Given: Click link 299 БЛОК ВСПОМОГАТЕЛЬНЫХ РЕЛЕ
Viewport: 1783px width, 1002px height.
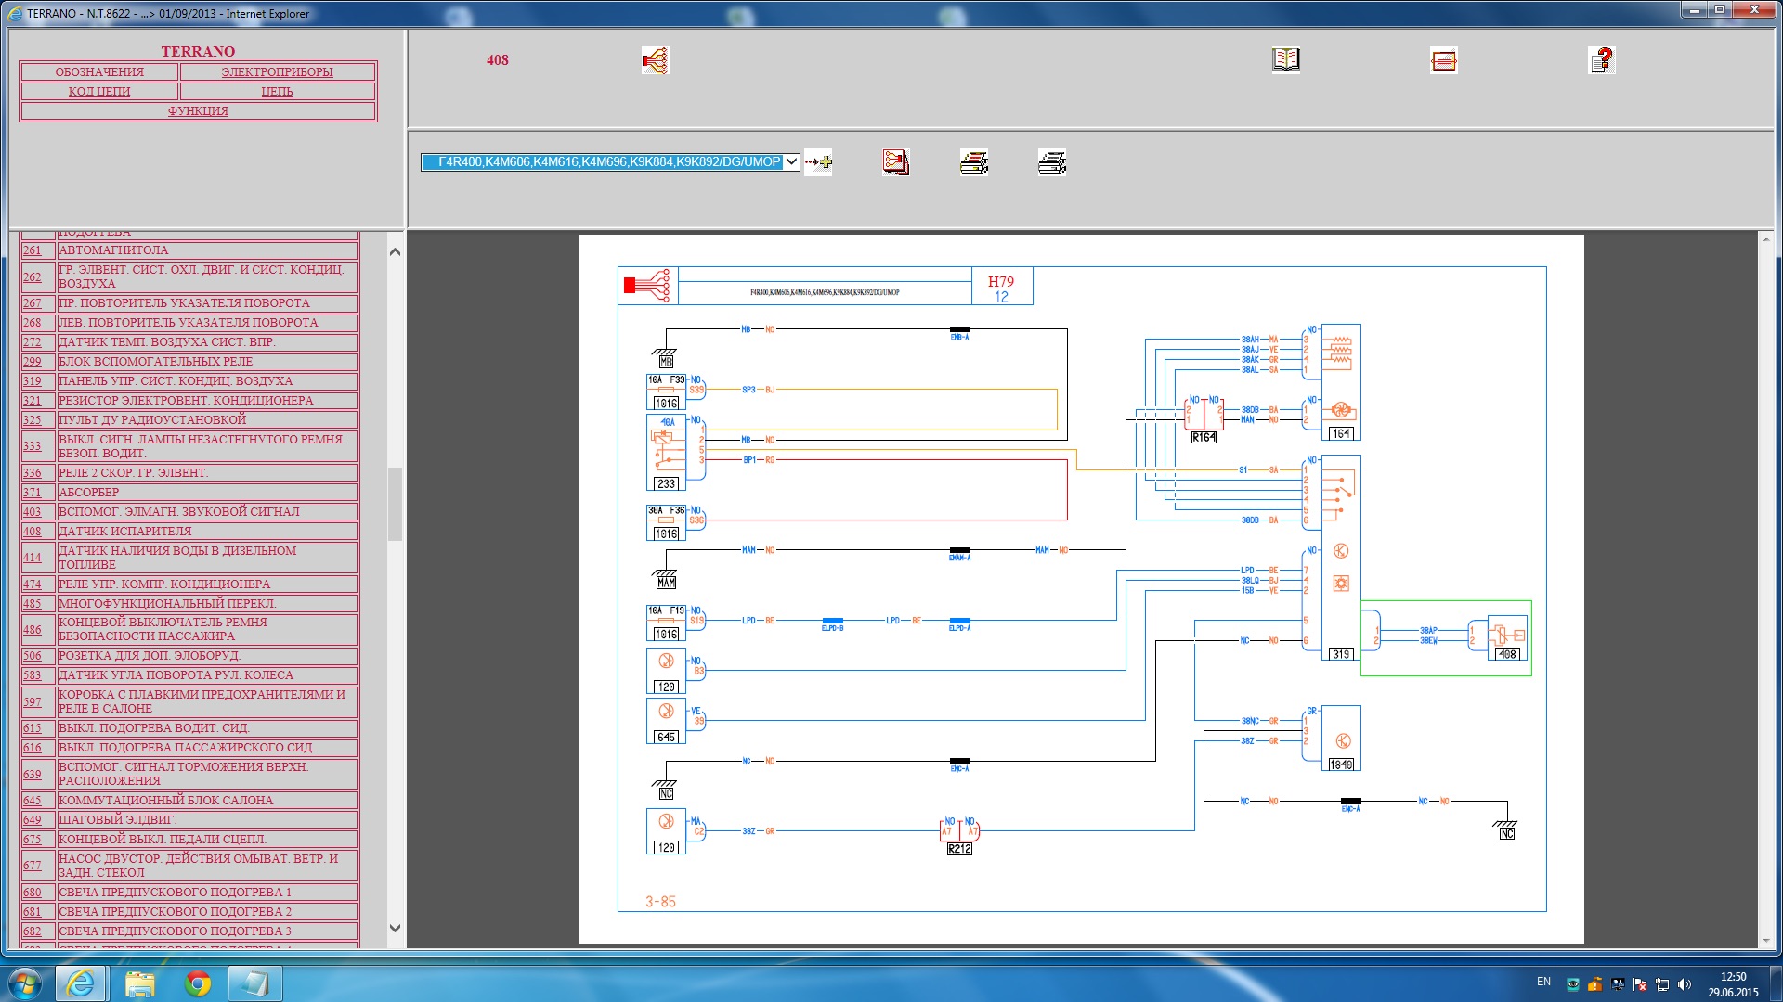Looking at the screenshot, I should [33, 362].
